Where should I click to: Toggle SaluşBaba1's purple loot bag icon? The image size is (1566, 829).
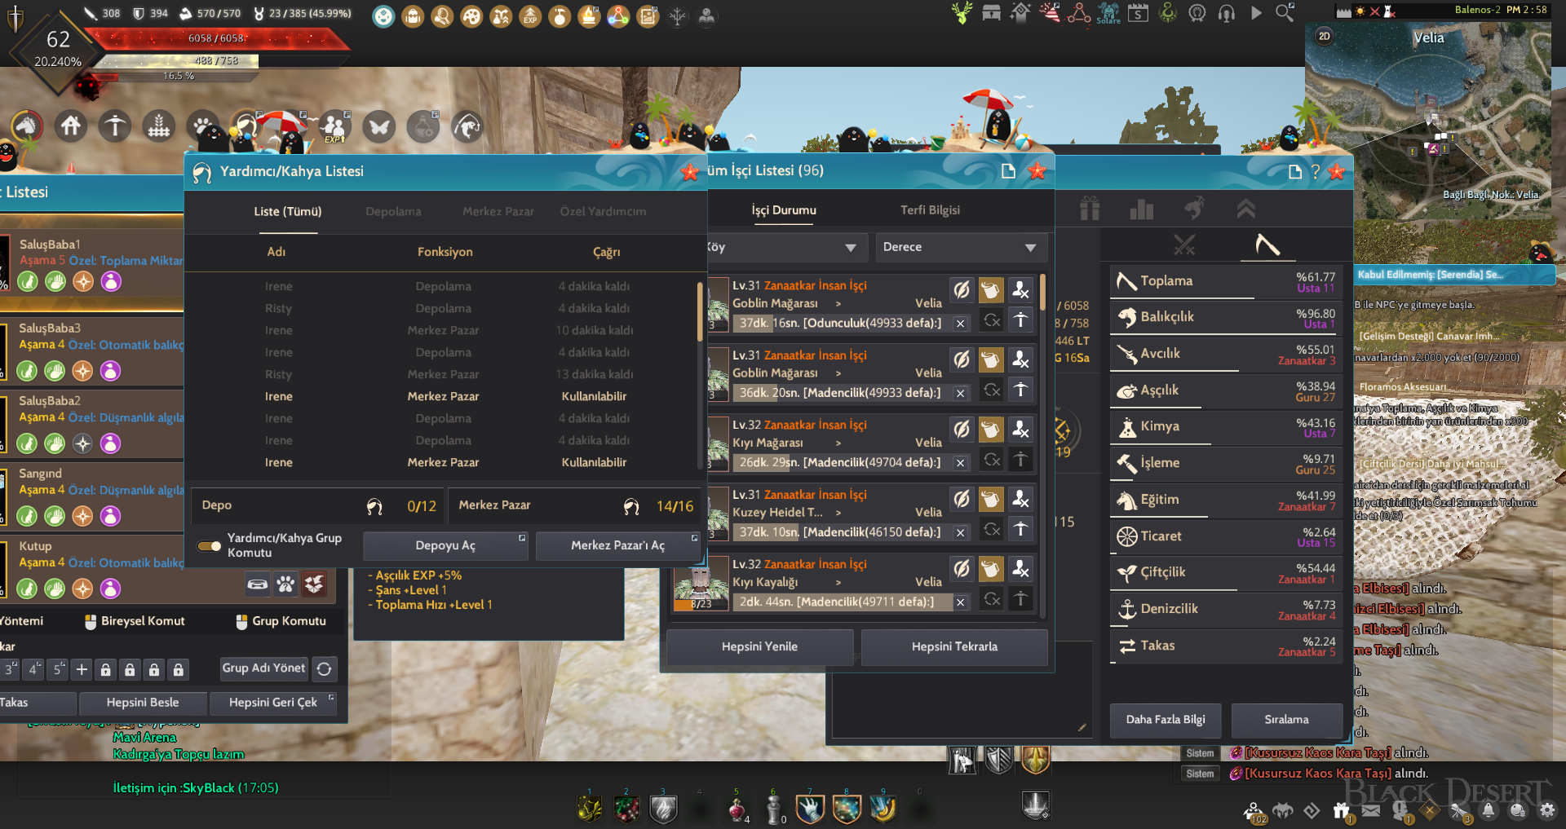pyautogui.click(x=111, y=281)
